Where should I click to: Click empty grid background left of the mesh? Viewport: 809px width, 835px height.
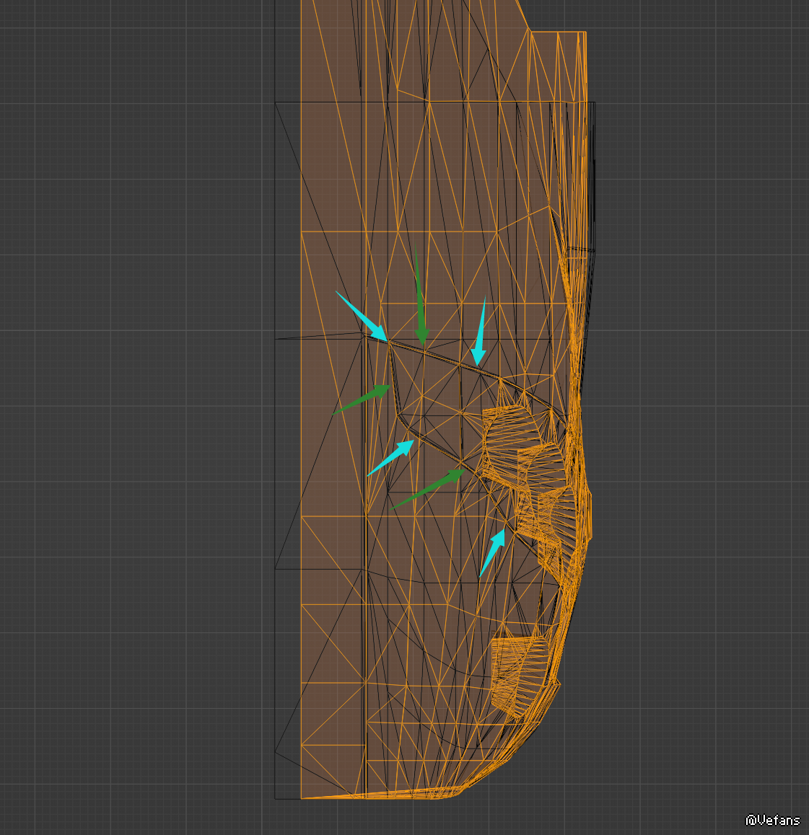click(x=144, y=433)
